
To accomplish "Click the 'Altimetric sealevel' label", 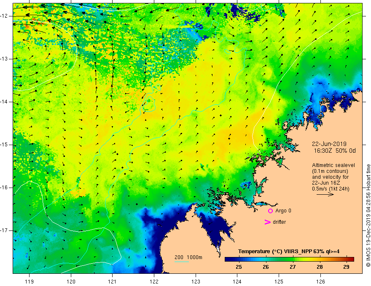I will (x=333, y=165).
